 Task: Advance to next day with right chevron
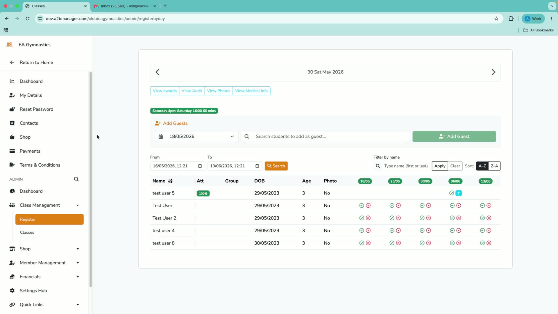493,72
